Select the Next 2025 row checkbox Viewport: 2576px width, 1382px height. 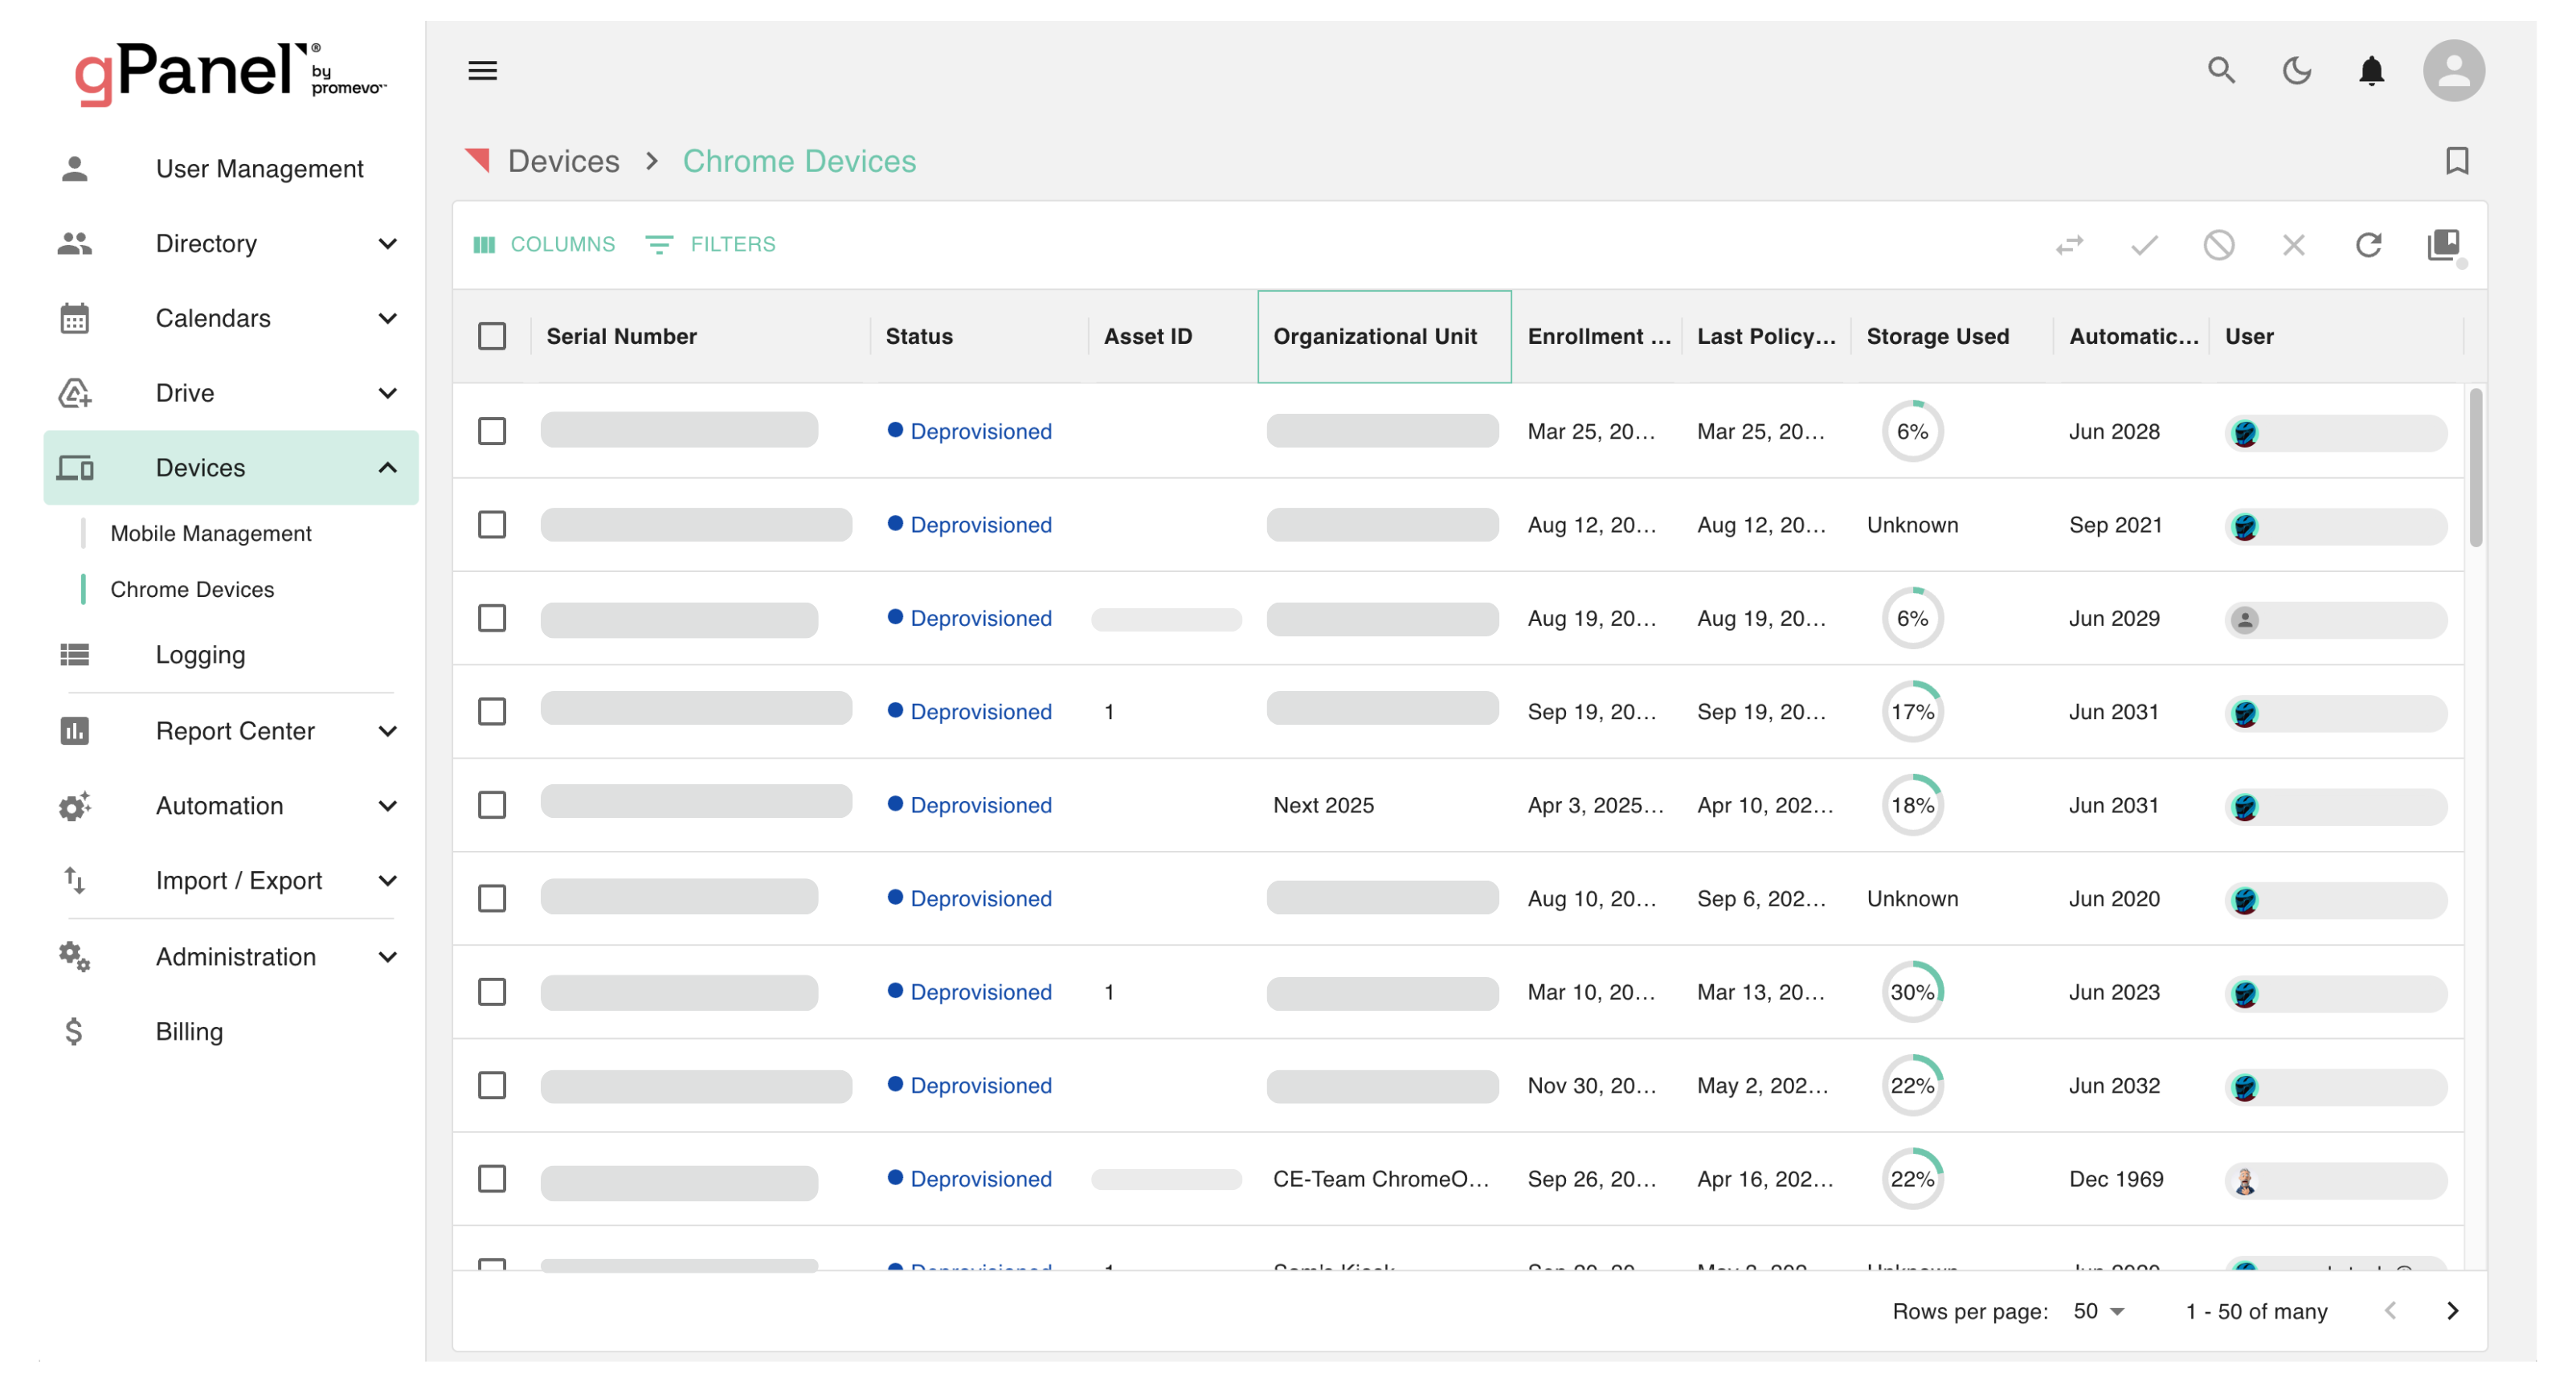click(492, 806)
